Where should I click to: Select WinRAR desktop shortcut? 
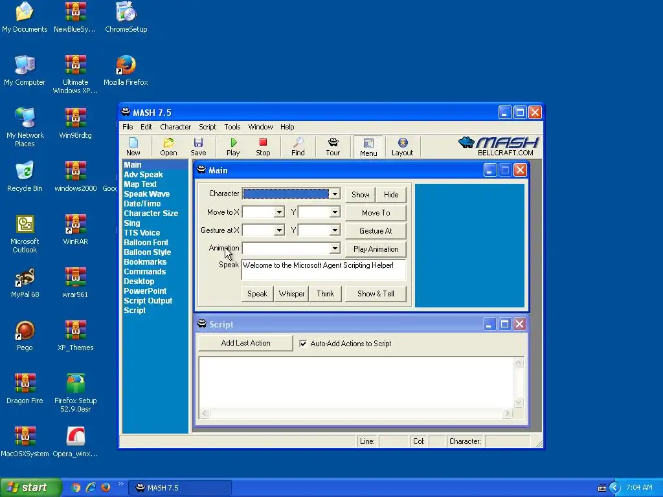pyautogui.click(x=75, y=230)
